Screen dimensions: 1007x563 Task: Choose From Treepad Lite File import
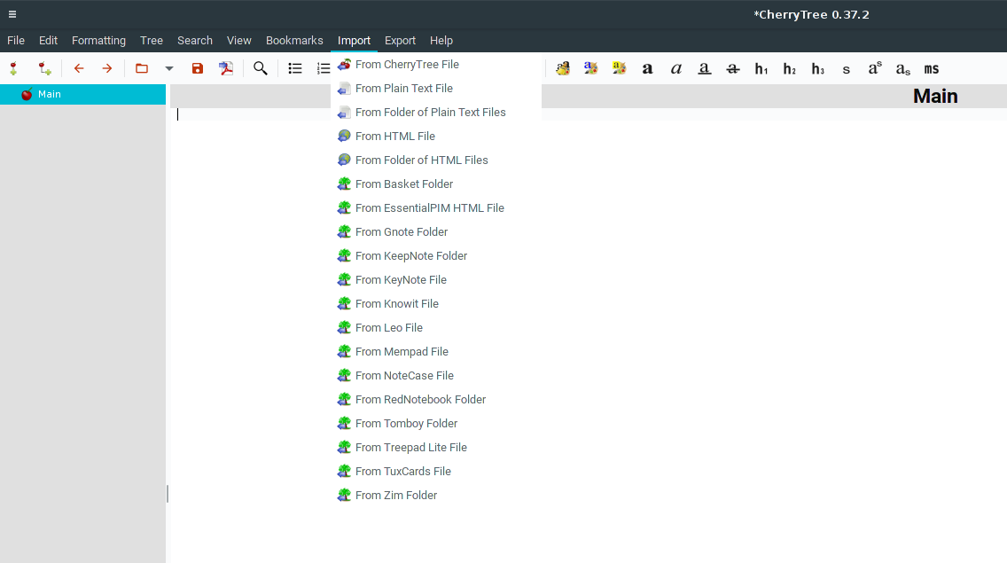click(x=436, y=448)
